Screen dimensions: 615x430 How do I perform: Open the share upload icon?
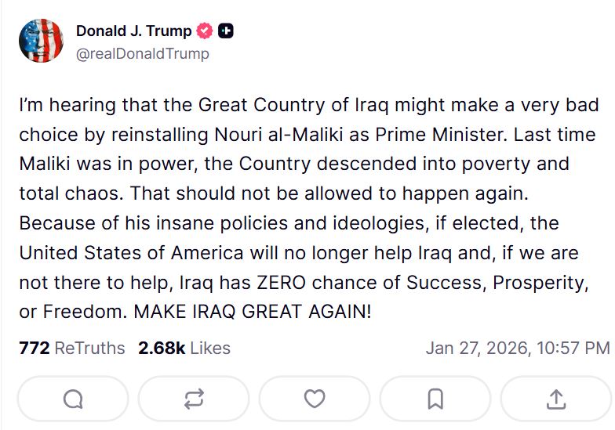coord(556,399)
